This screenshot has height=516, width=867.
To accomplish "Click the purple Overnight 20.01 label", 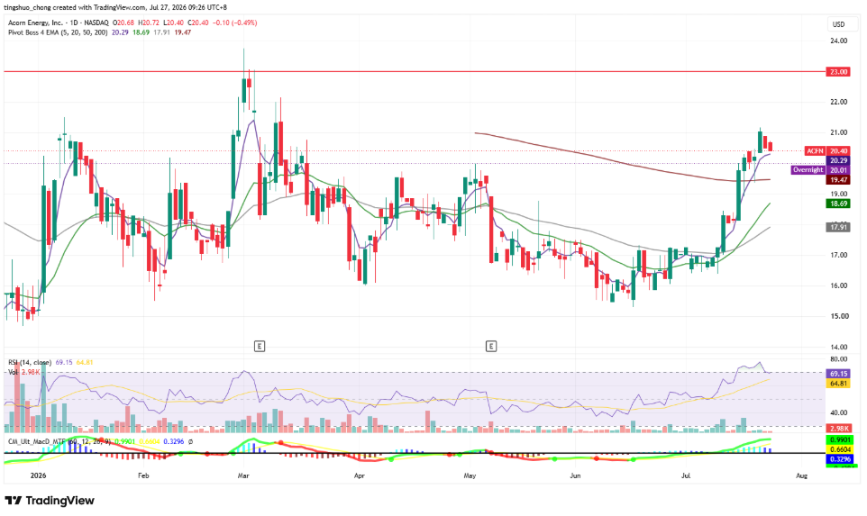I will pyautogui.click(x=820, y=170).
